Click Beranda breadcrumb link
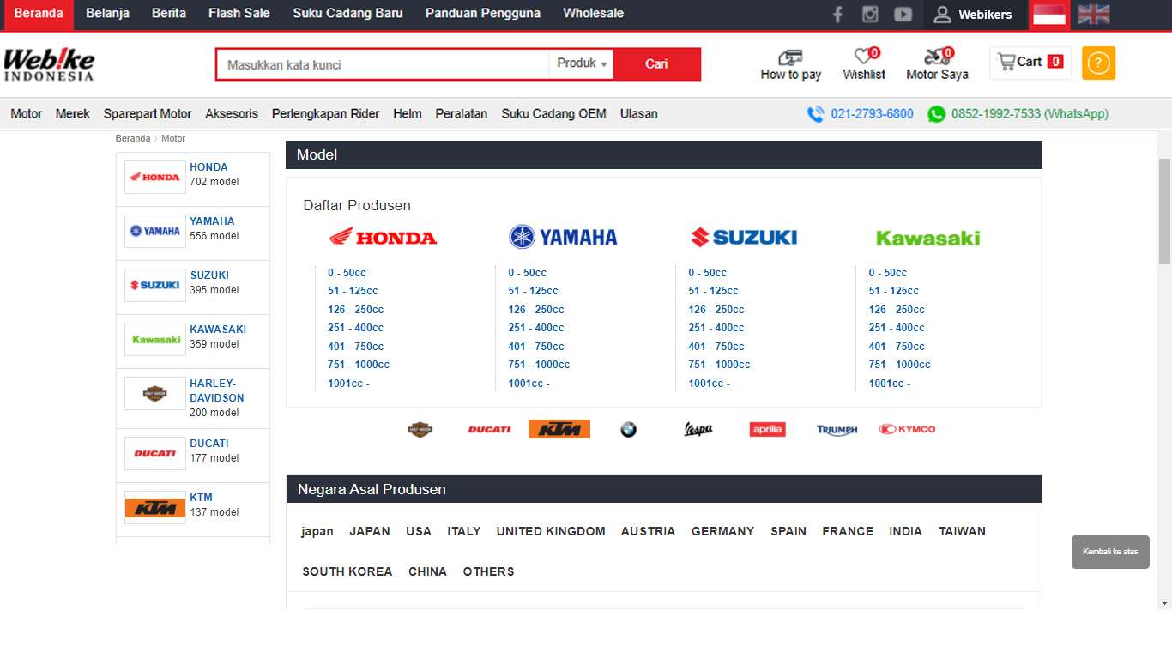Viewport: 1172px width, 659px height. [133, 138]
